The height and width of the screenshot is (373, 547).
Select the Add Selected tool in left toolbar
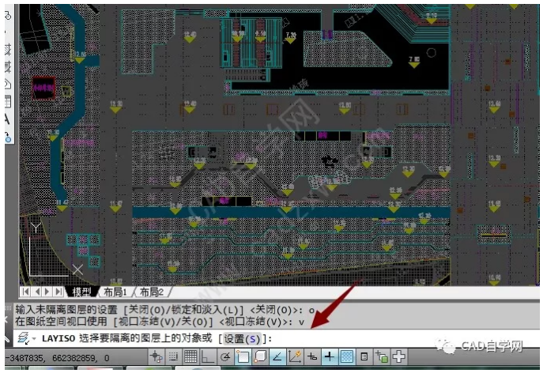pos(8,138)
